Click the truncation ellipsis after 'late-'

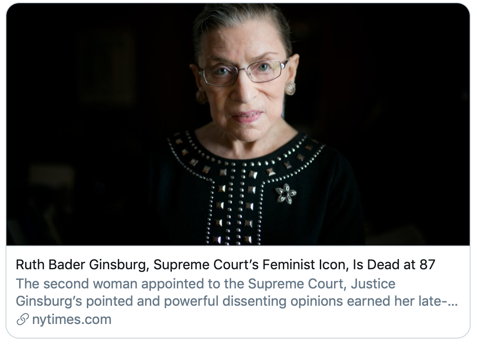click(x=453, y=302)
